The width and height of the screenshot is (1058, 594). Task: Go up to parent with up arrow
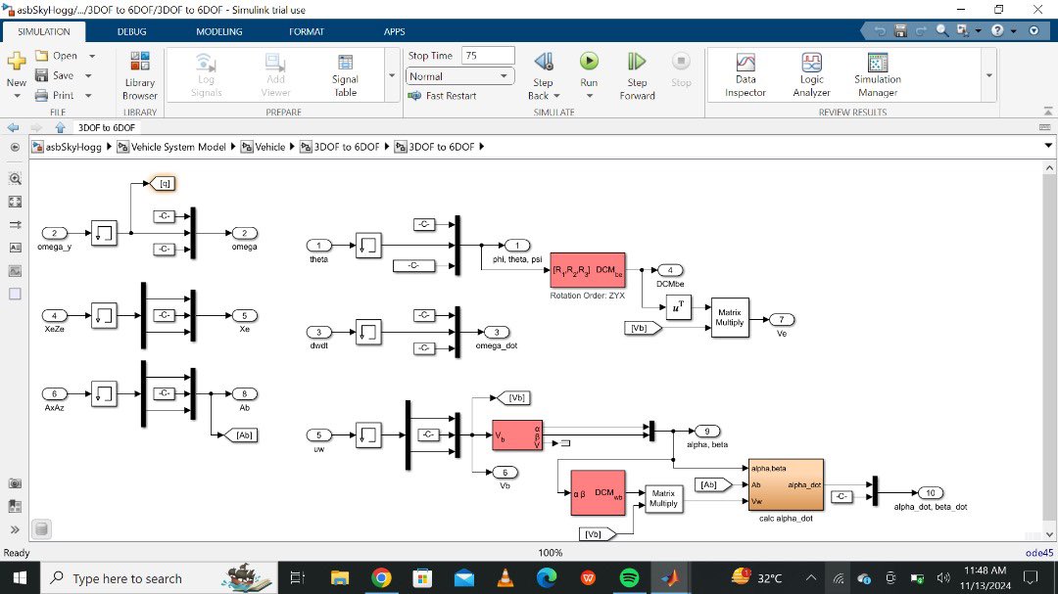60,127
